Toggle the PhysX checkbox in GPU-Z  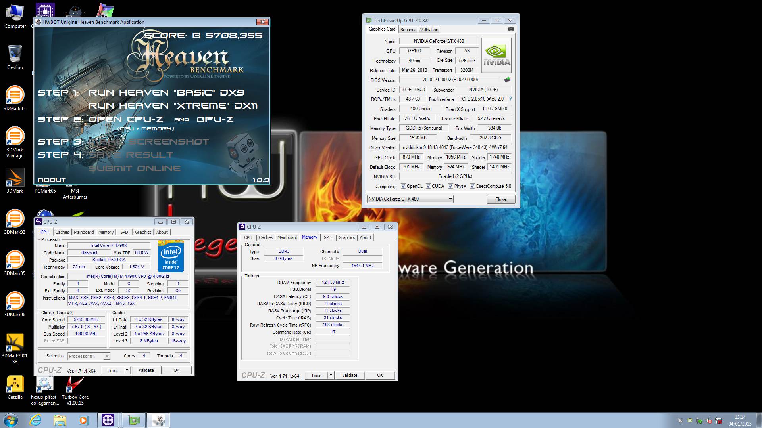[450, 186]
